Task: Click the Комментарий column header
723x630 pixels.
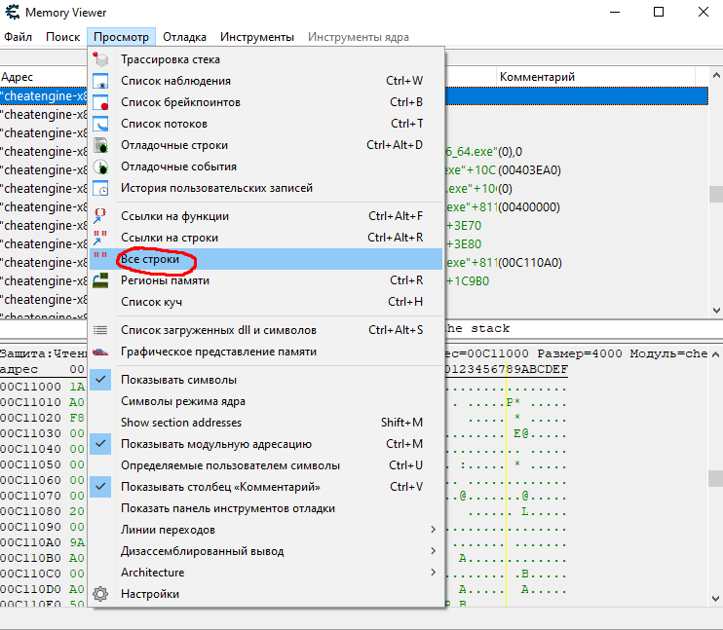Action: point(537,77)
